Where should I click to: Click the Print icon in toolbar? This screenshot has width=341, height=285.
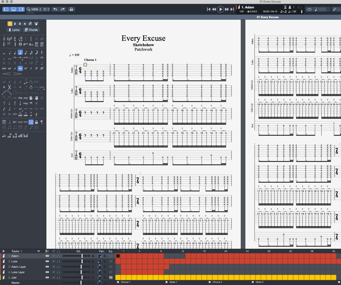(x=71, y=9)
